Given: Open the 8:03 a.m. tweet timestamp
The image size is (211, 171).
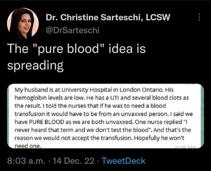Looking at the screenshot, I should click(26, 161).
